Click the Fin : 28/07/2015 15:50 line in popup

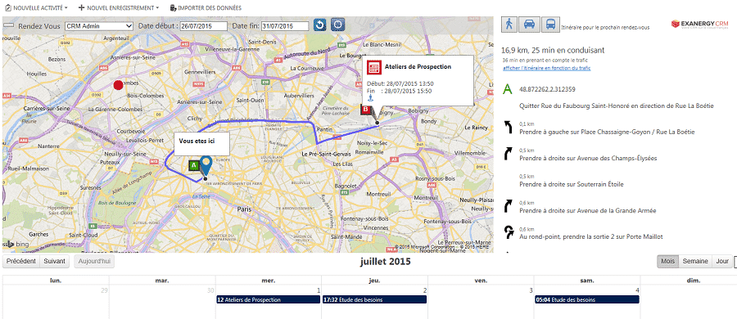point(399,91)
